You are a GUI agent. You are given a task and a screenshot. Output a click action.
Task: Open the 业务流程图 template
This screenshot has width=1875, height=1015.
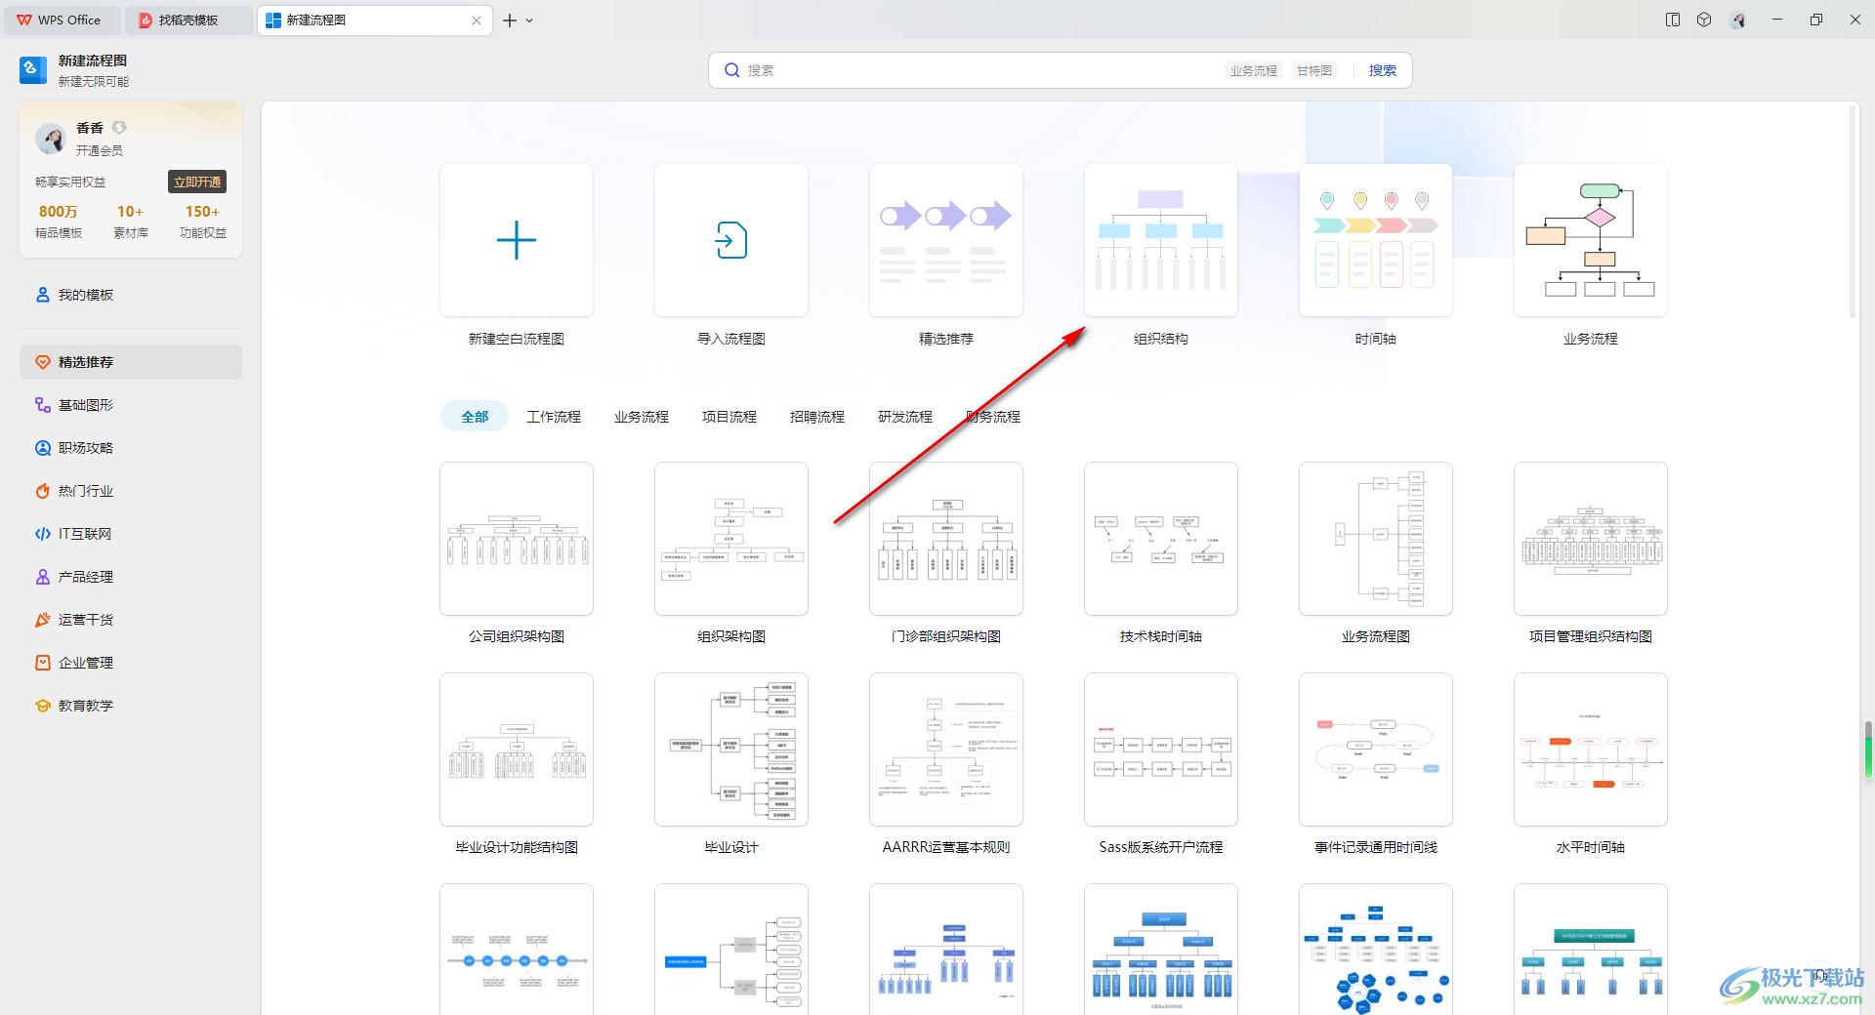click(x=1376, y=539)
